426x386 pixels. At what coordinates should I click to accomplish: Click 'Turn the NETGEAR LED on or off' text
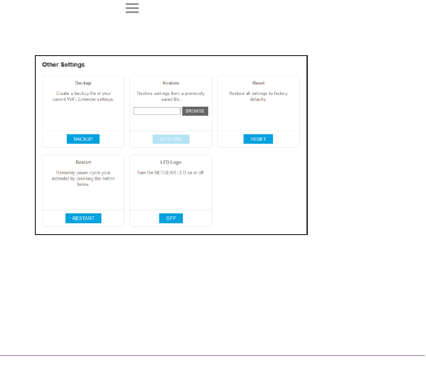[x=171, y=173]
